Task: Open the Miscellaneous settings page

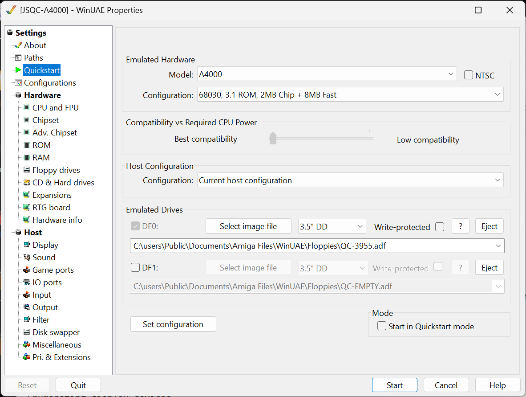Action: [57, 345]
